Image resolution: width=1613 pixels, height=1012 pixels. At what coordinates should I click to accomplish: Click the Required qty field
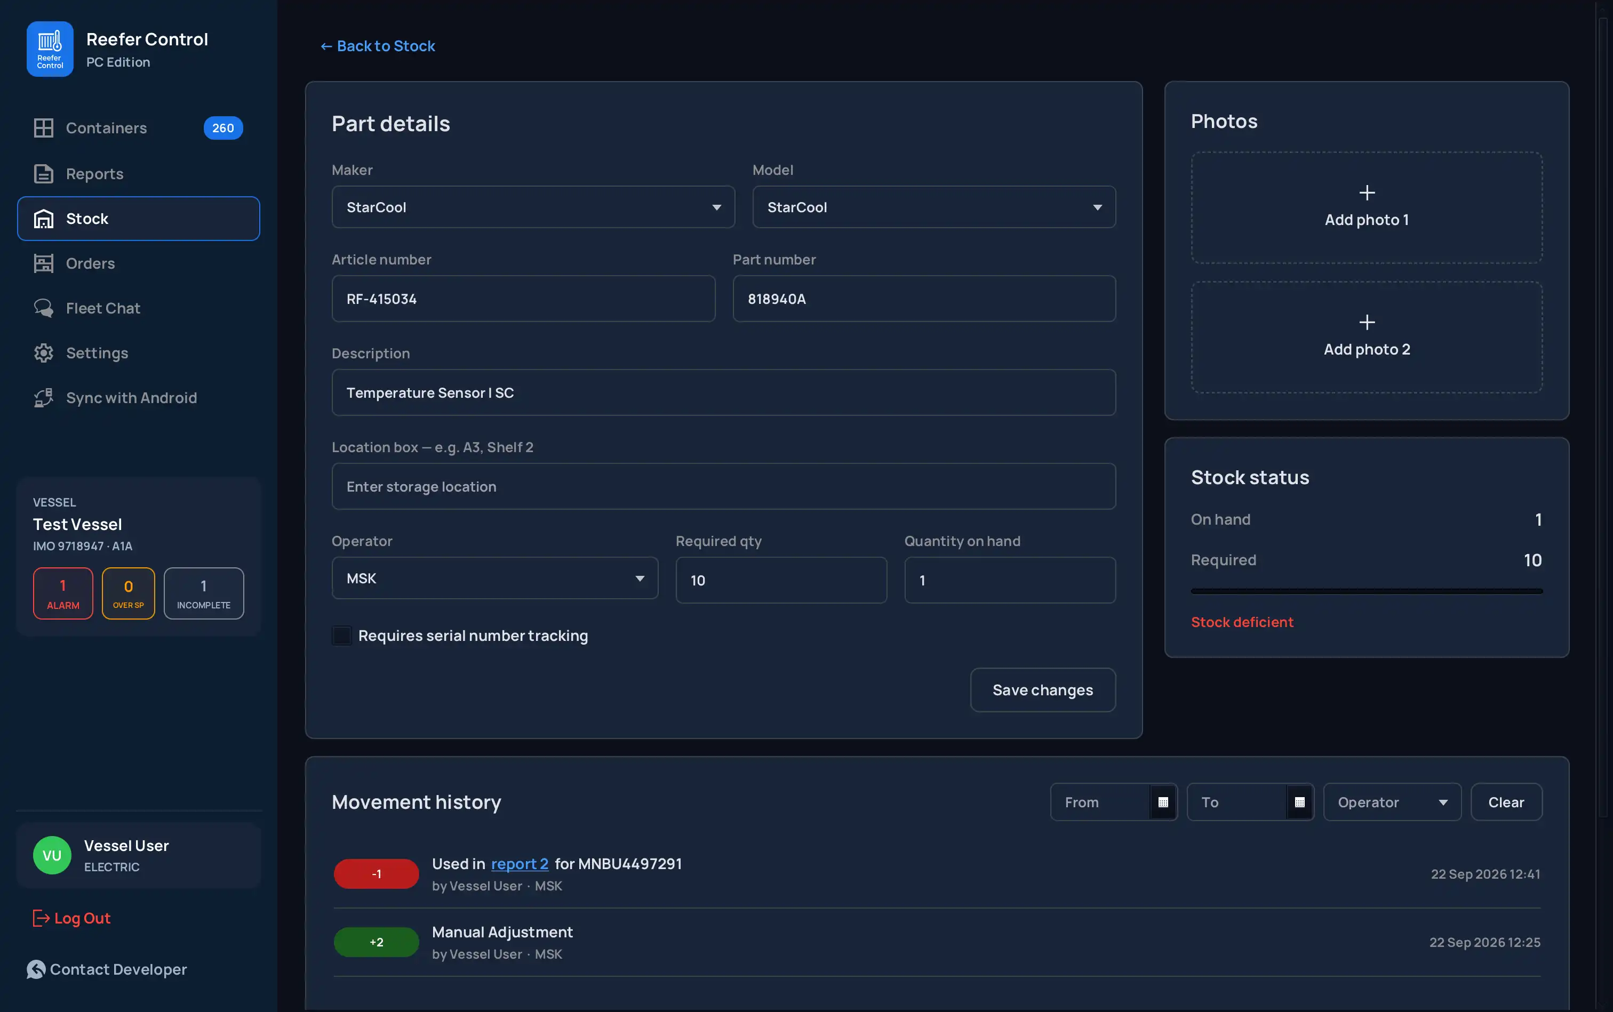point(781,580)
